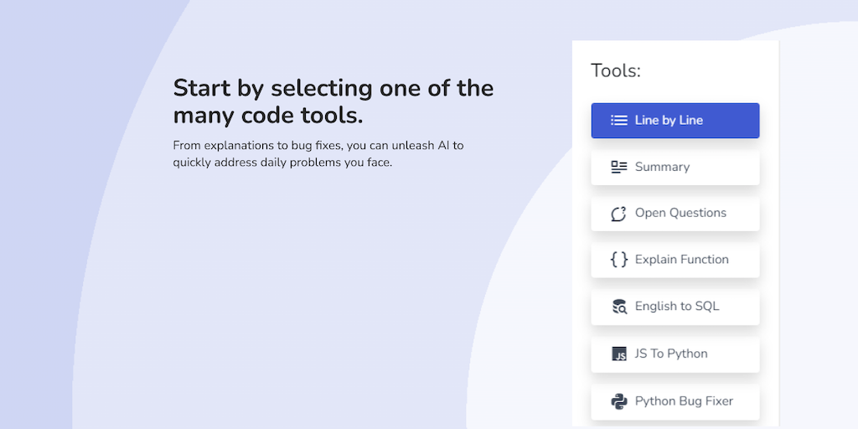This screenshot has height=429, width=858.
Task: Click the 'From explanations to bug fixes' description
Action: (x=318, y=153)
